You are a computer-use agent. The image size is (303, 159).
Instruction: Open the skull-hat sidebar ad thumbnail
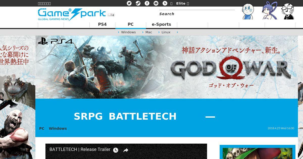258,153
